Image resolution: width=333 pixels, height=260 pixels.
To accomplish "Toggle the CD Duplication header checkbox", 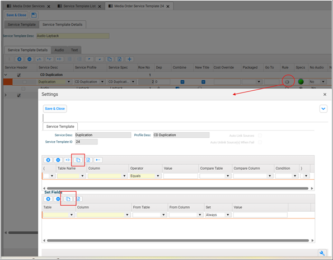I will coord(18,75).
